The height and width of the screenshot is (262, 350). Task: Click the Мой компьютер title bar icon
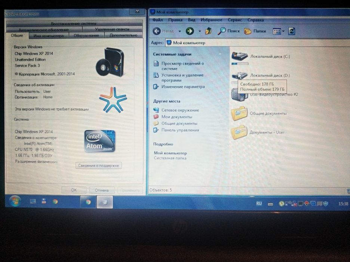coord(153,12)
